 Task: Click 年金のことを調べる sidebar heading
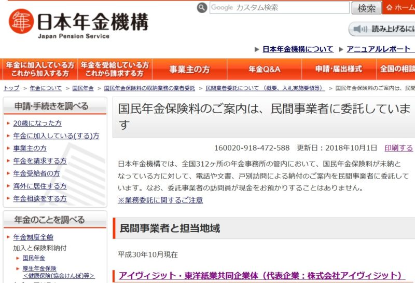(x=49, y=220)
